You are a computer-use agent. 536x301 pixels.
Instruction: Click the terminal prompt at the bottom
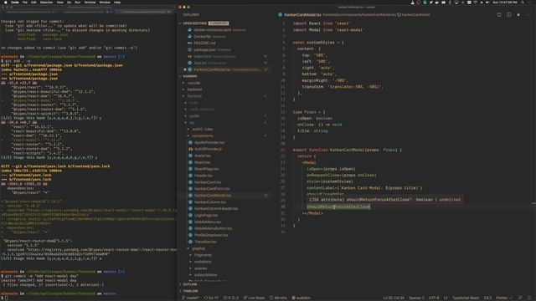[3, 298]
